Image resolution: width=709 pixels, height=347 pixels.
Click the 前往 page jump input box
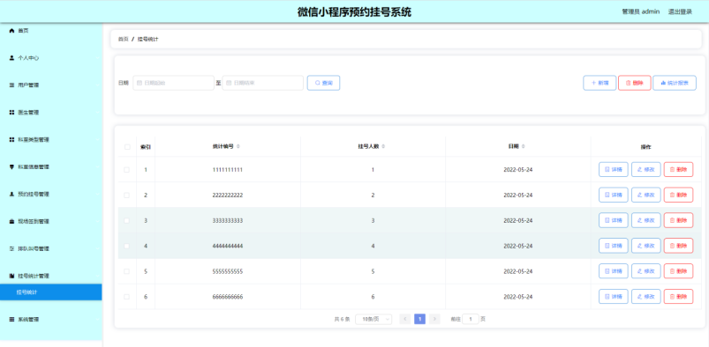pyautogui.click(x=471, y=319)
